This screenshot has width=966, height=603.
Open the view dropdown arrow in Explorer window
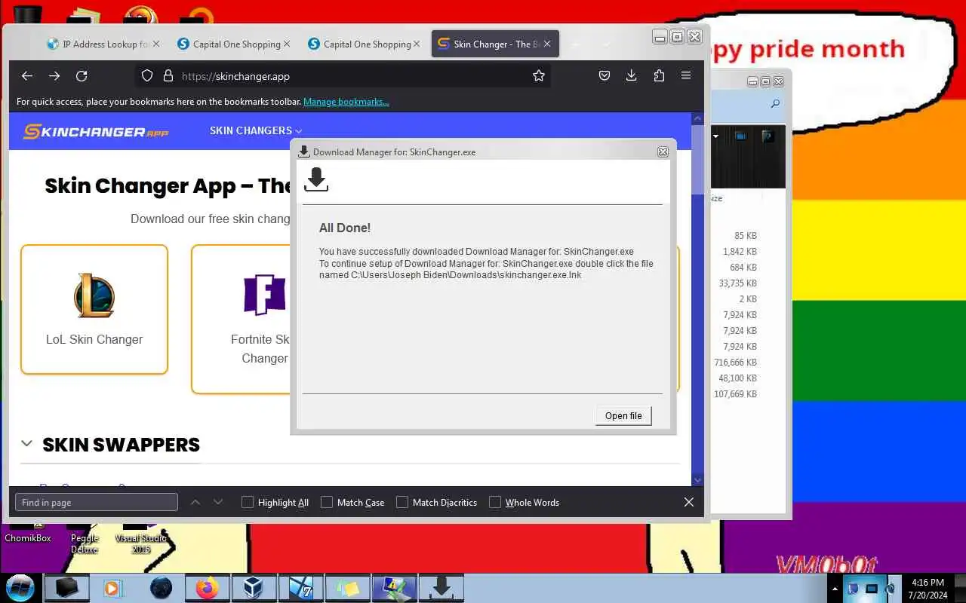[716, 136]
